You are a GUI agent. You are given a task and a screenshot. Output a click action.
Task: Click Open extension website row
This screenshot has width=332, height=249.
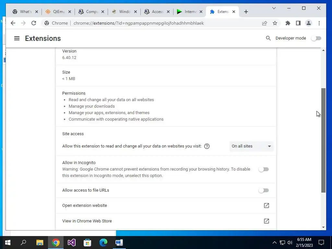click(x=166, y=206)
